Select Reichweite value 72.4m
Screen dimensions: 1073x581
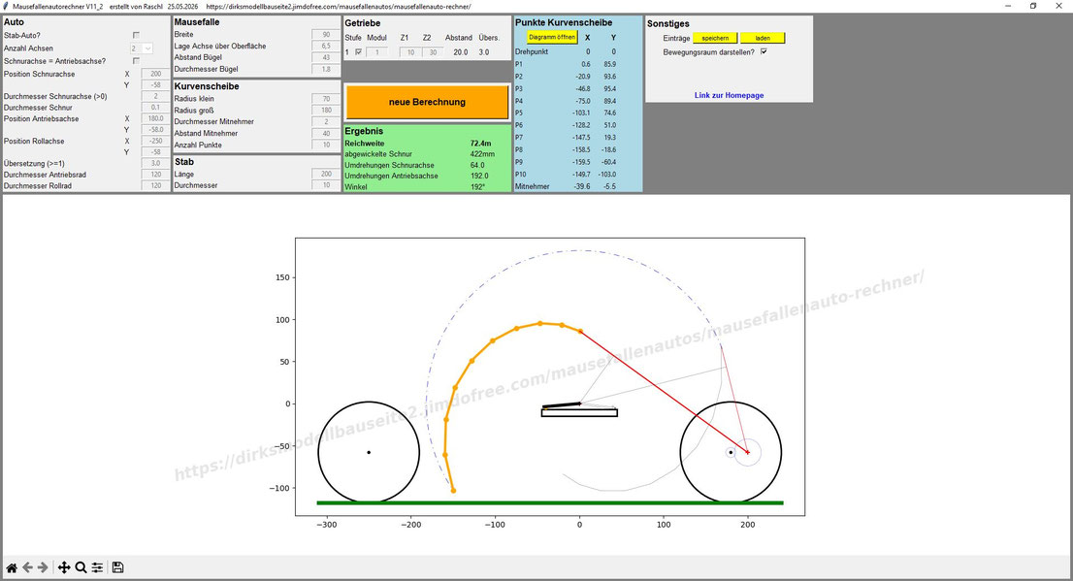(x=480, y=144)
